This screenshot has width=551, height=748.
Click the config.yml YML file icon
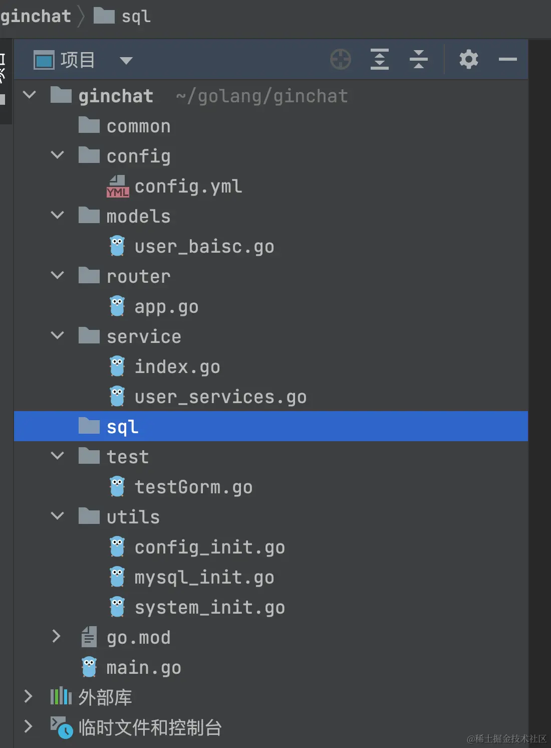[x=118, y=186]
